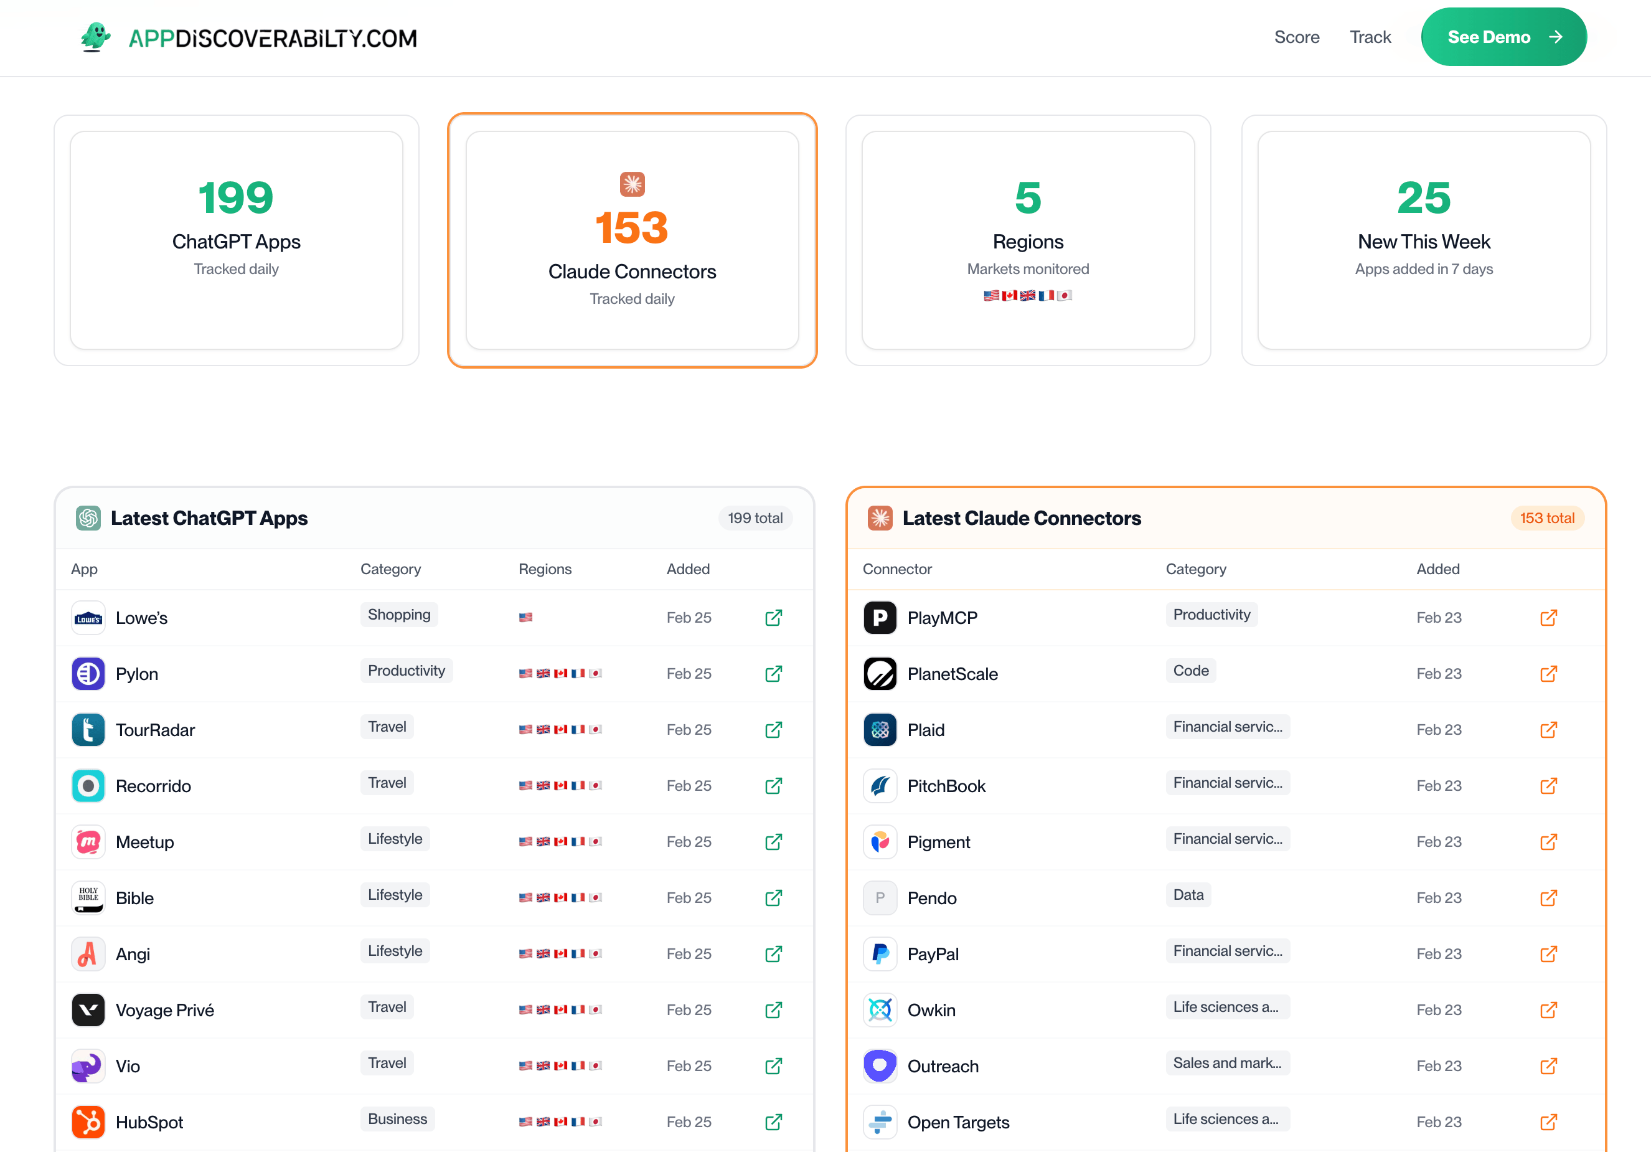The width and height of the screenshot is (1651, 1152).
Task: Click the APPDISCOVERABILTY.COM site title
Action: (273, 38)
